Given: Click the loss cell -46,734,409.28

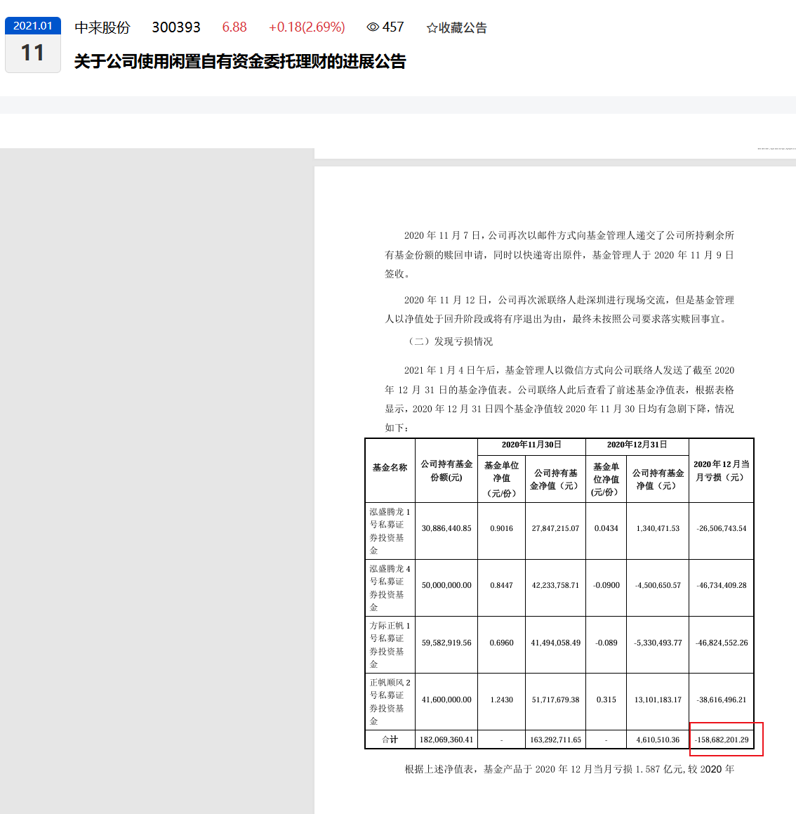Looking at the screenshot, I should click(722, 586).
